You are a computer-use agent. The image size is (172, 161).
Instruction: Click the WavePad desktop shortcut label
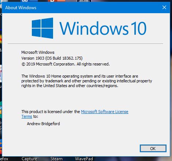[84, 159]
